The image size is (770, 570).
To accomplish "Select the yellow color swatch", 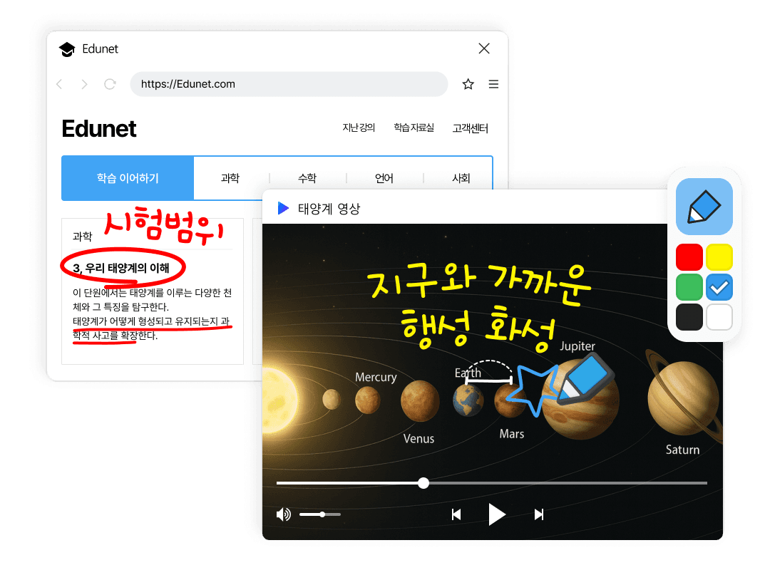I will pos(719,257).
